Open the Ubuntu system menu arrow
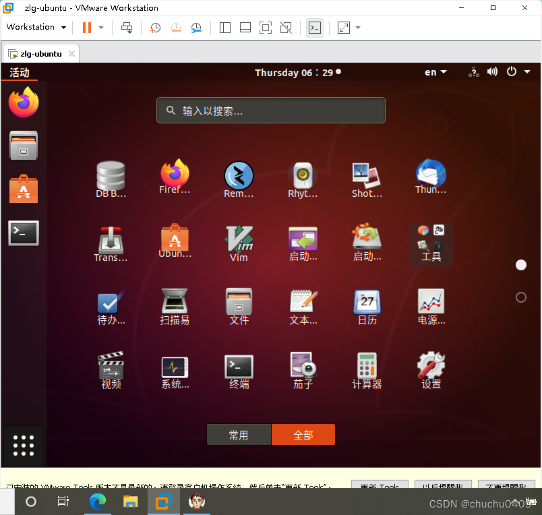 click(x=527, y=72)
